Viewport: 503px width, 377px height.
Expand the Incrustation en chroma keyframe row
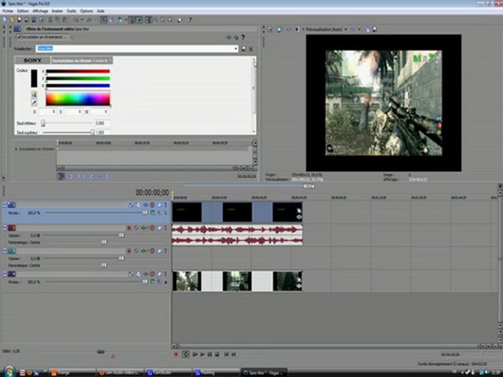16,149
